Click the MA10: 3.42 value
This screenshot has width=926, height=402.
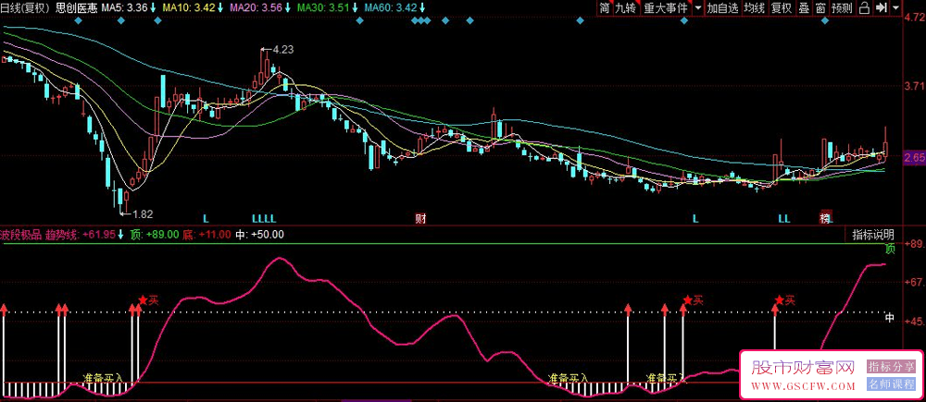tap(191, 8)
